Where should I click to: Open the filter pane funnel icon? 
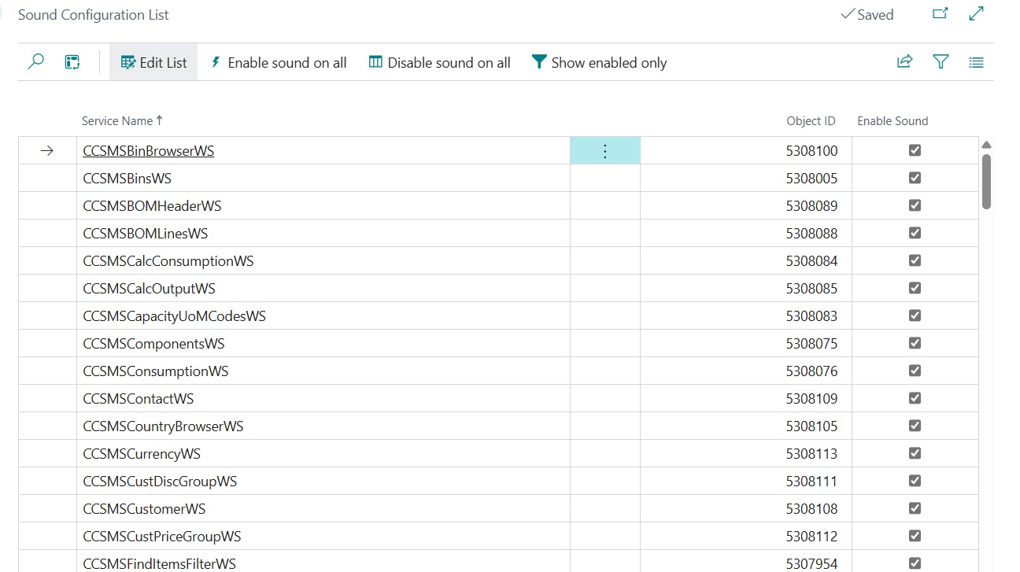pos(941,62)
